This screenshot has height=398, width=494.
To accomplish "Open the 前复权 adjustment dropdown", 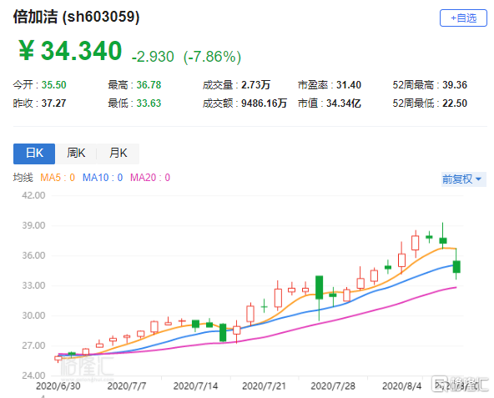I will click(463, 179).
